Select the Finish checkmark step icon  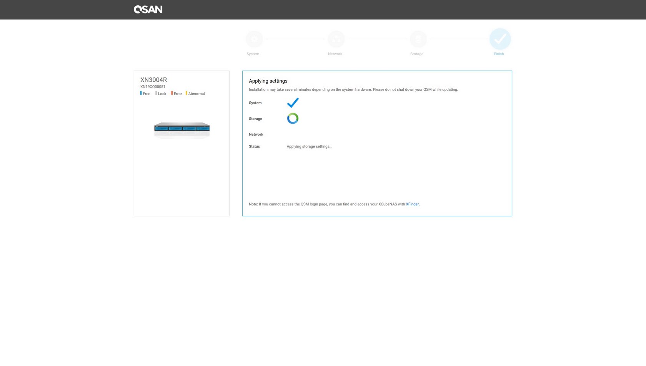[x=500, y=39]
